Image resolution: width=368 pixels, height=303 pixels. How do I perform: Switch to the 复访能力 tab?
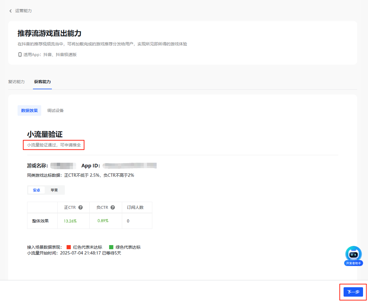click(16, 82)
